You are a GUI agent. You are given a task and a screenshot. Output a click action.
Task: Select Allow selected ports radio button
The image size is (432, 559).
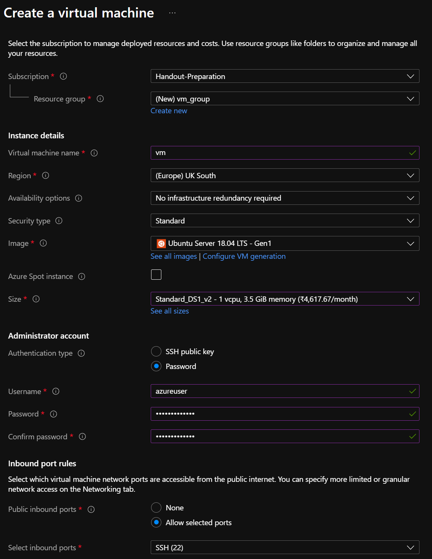pos(156,523)
